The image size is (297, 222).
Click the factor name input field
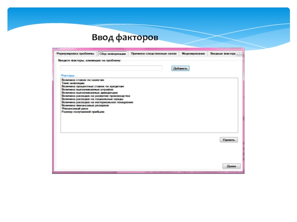[111, 68]
